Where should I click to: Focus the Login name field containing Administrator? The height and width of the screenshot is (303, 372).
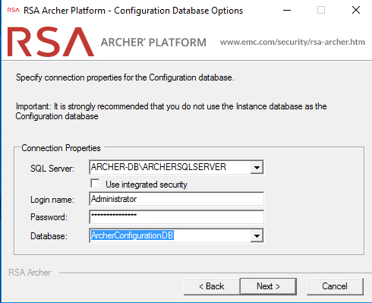click(176, 199)
